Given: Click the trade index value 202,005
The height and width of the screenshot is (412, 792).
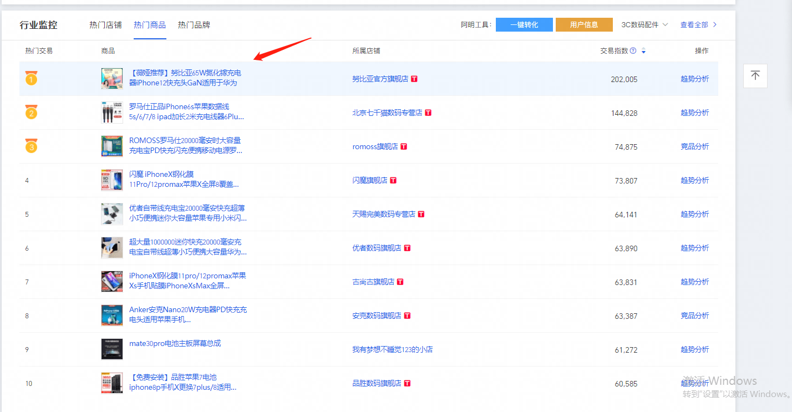Looking at the screenshot, I should click(x=624, y=79).
